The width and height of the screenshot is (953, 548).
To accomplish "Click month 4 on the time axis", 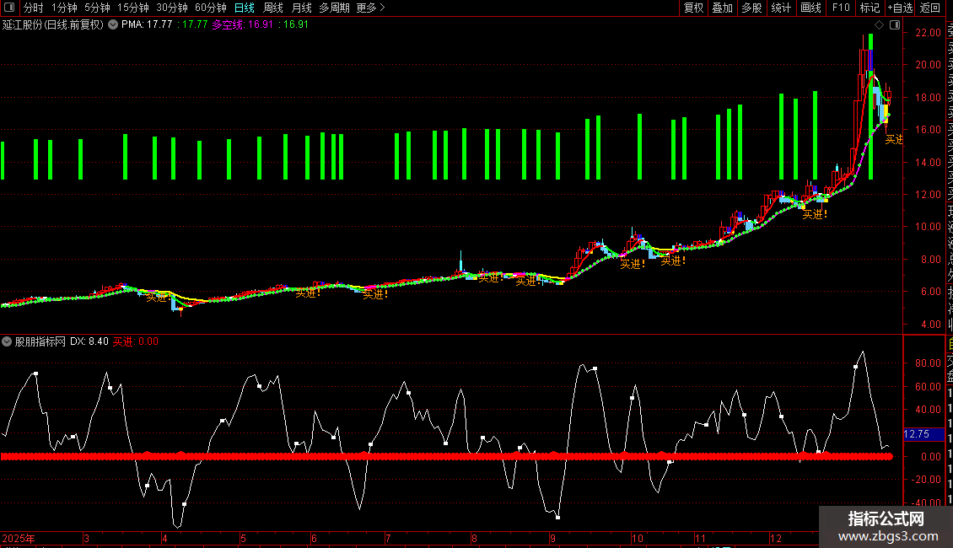I will point(164,538).
